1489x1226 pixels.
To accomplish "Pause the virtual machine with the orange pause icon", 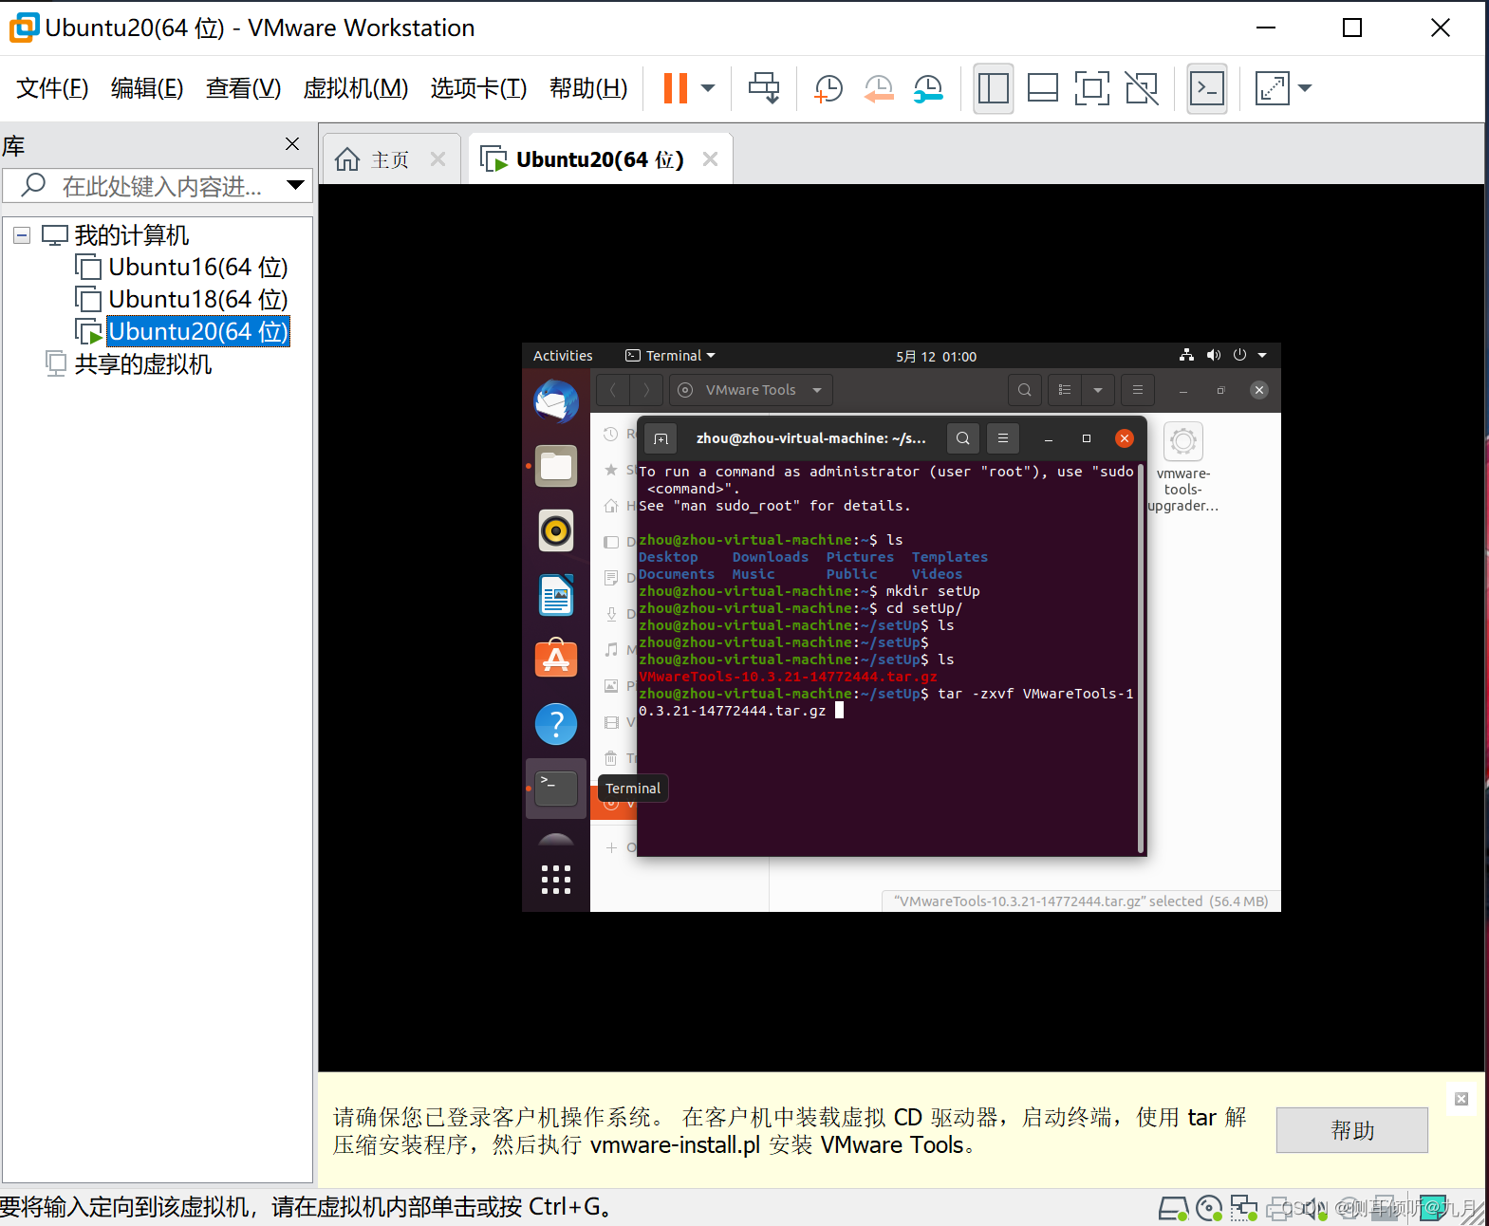I will [x=675, y=88].
